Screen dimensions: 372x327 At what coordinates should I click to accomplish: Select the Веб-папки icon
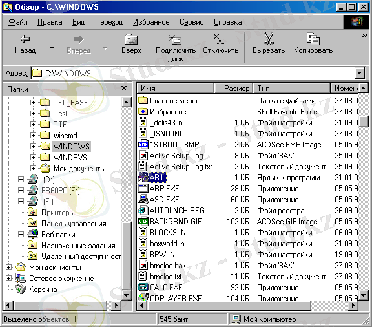point(33,234)
